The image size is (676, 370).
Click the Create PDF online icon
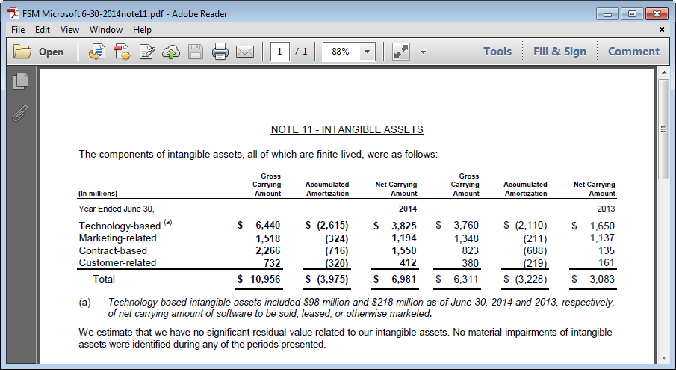(x=97, y=52)
